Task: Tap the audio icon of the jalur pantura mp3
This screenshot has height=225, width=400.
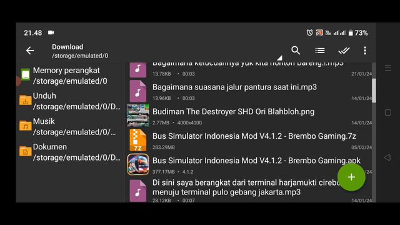Action: coord(138,91)
